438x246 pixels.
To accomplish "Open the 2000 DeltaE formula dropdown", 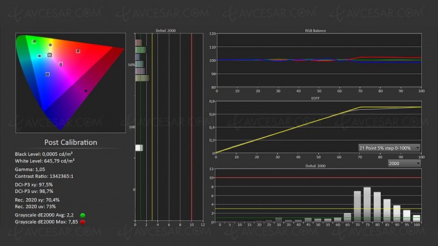I will point(404,163).
